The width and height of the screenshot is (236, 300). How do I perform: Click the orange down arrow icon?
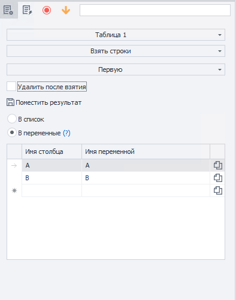[x=66, y=10]
